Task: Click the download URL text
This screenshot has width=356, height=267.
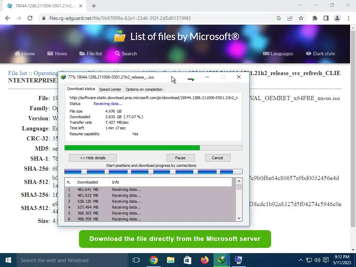Action: pos(154,98)
